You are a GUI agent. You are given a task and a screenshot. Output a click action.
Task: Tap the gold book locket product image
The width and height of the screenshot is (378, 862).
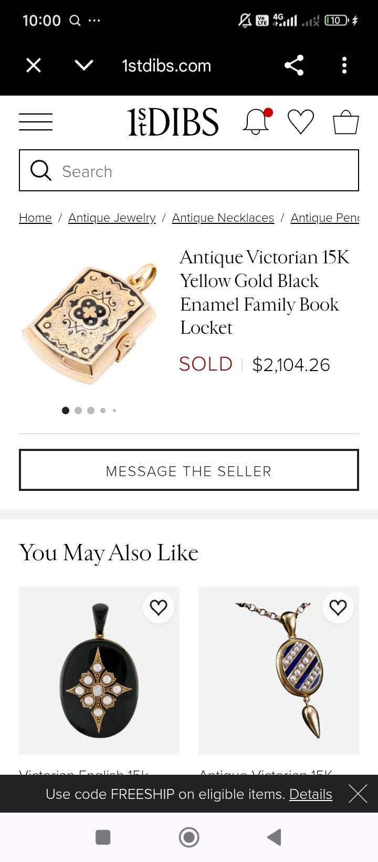pos(90,323)
